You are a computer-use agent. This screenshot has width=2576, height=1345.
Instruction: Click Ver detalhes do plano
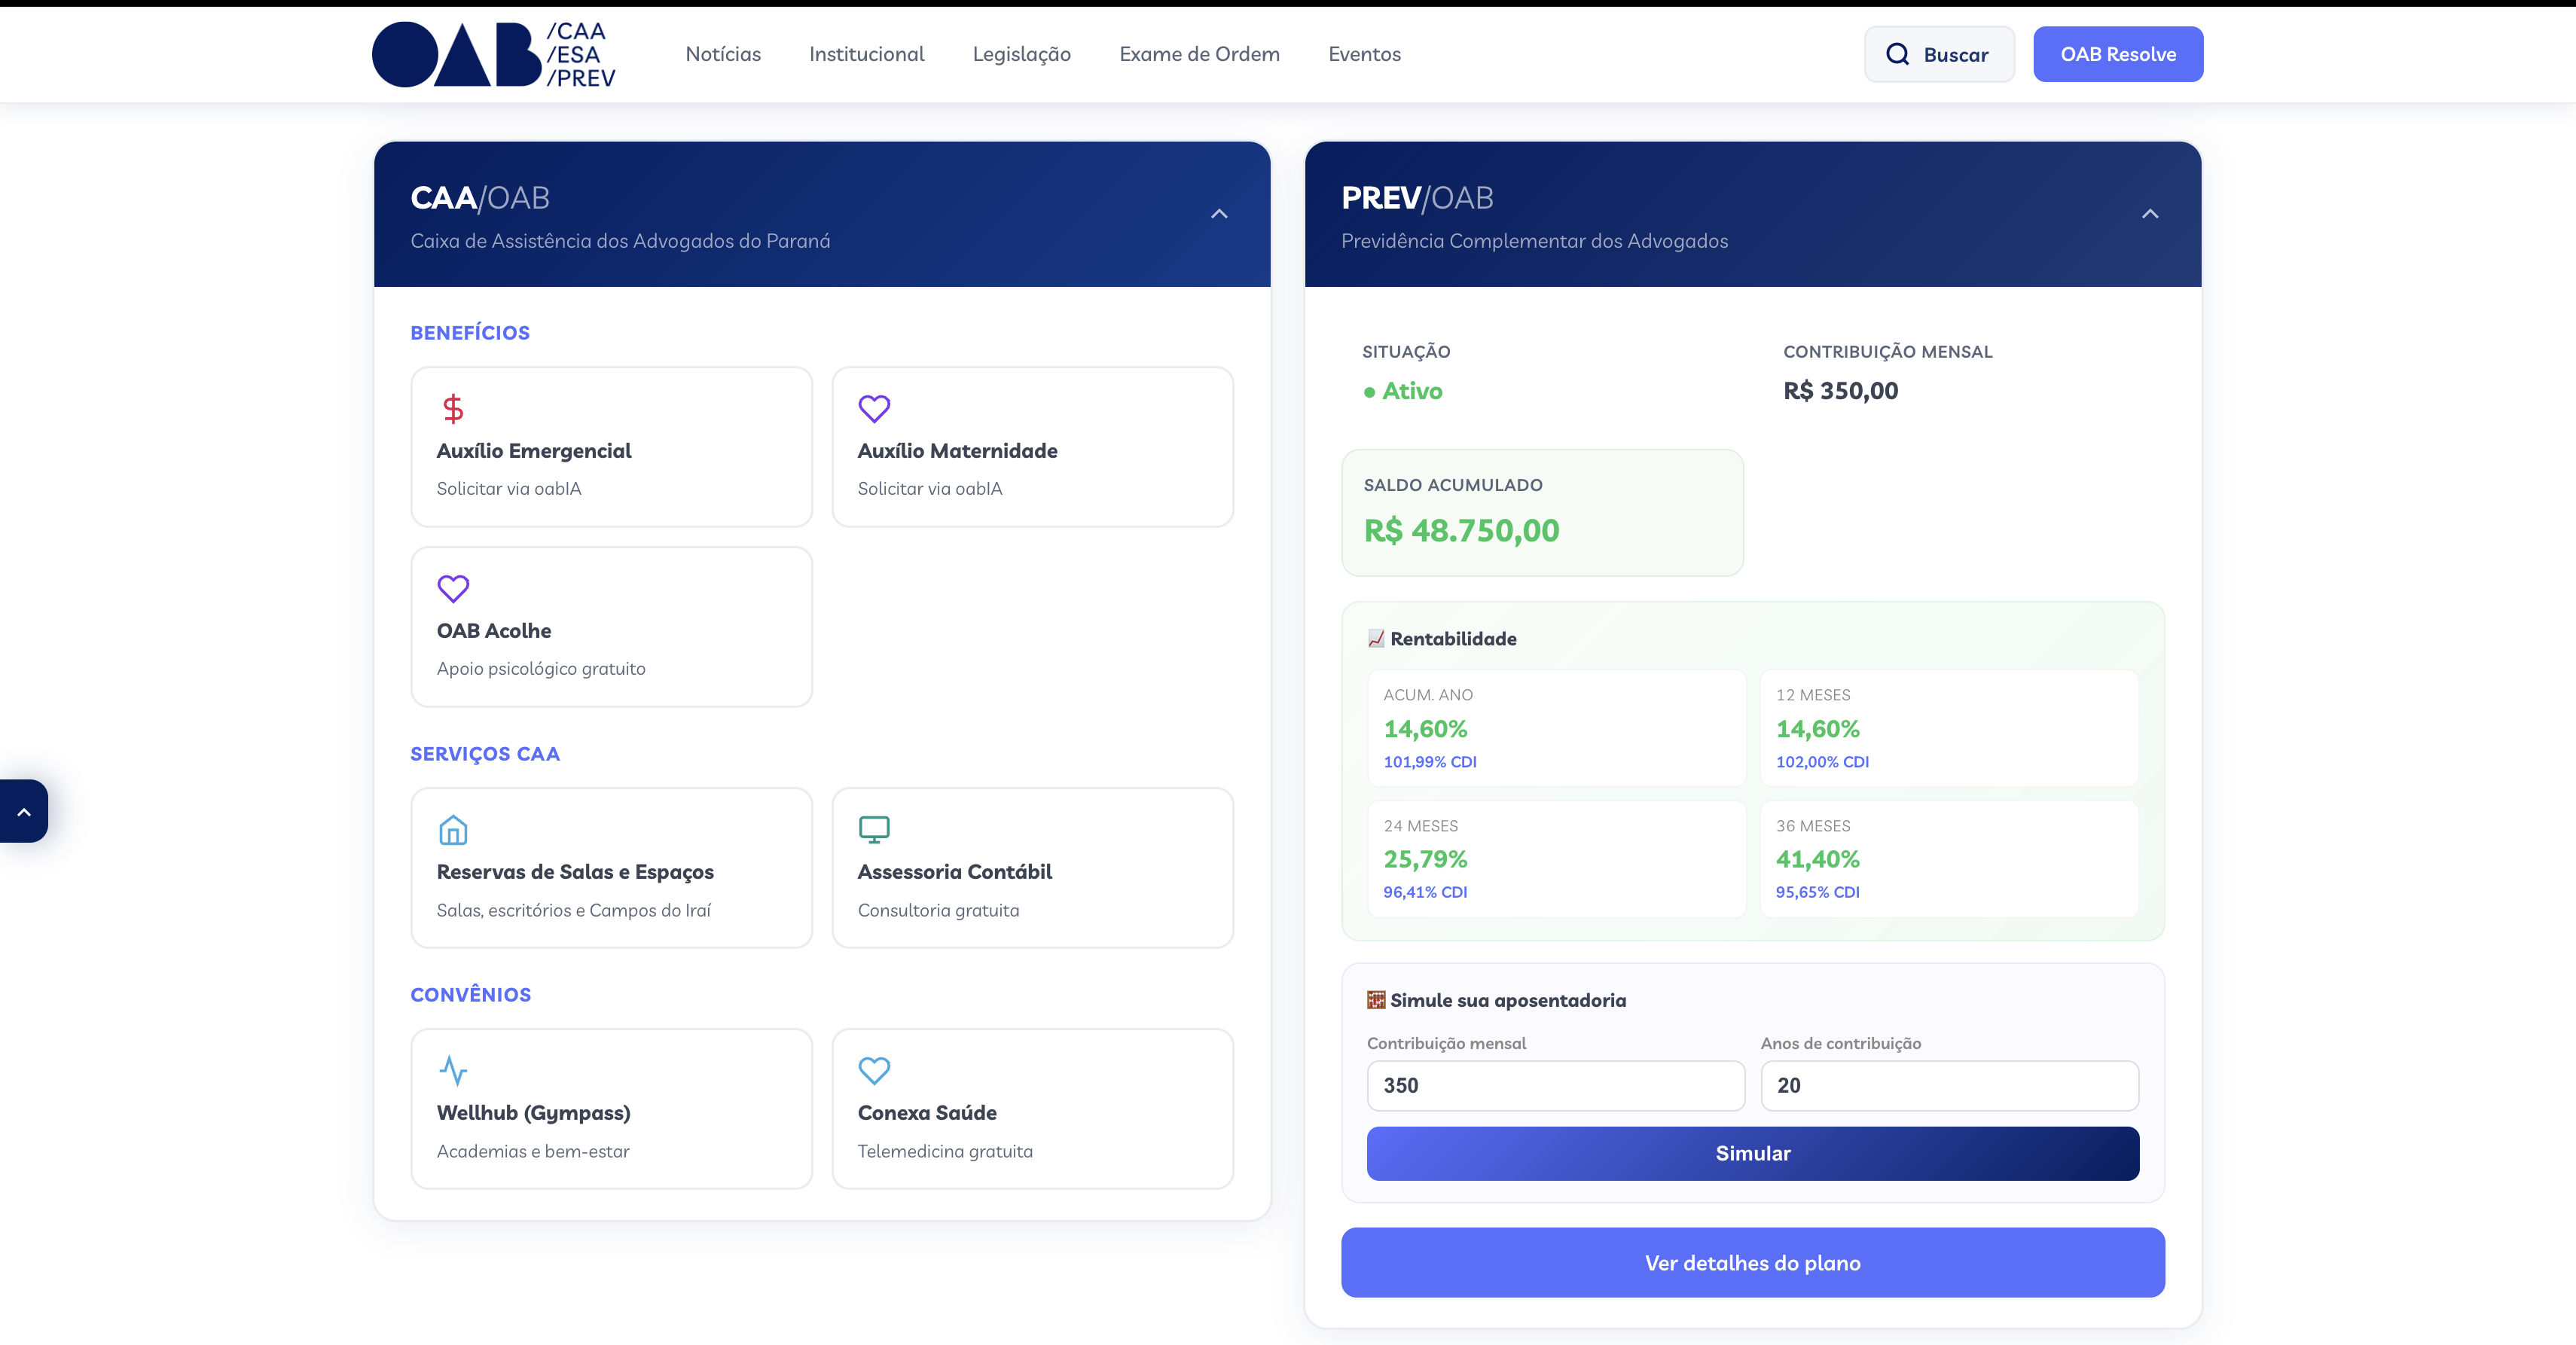tap(1752, 1263)
